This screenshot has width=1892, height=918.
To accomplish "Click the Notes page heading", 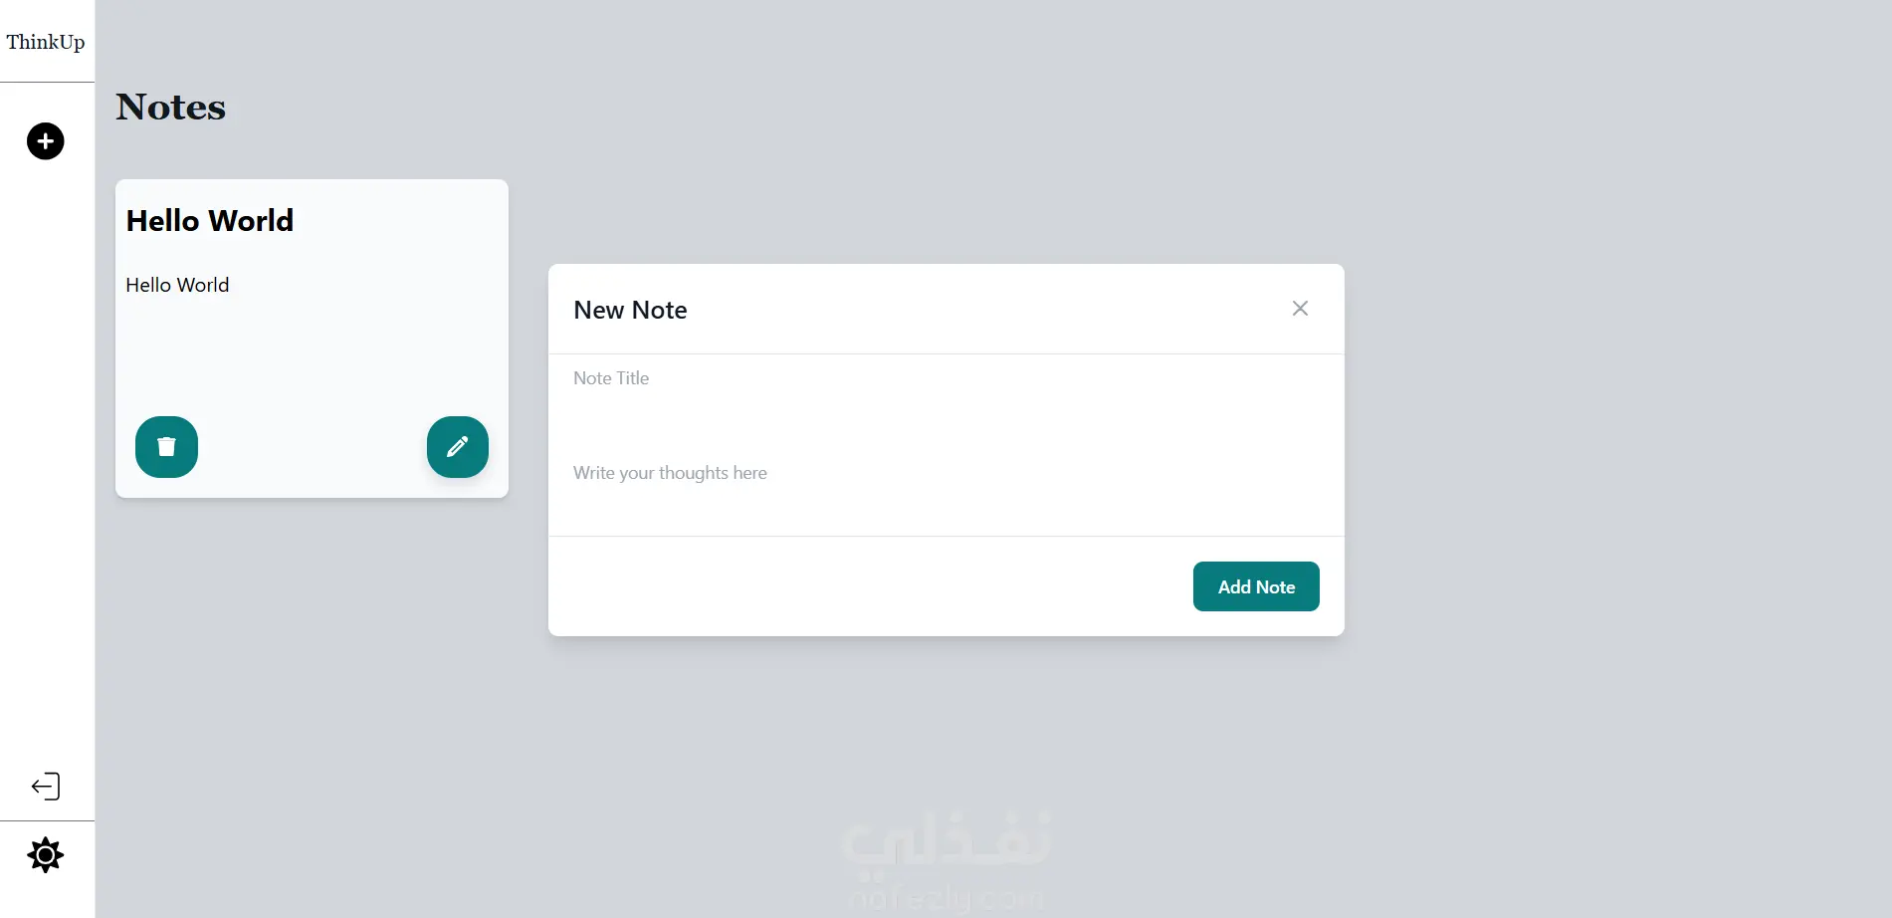I will click(171, 108).
